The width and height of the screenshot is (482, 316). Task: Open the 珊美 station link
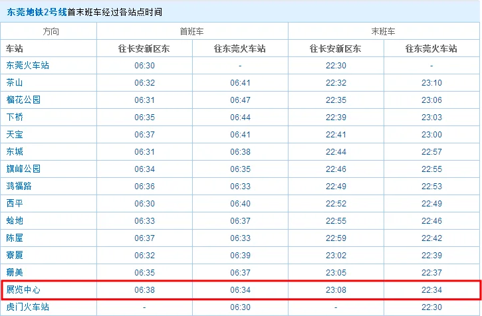click(15, 272)
